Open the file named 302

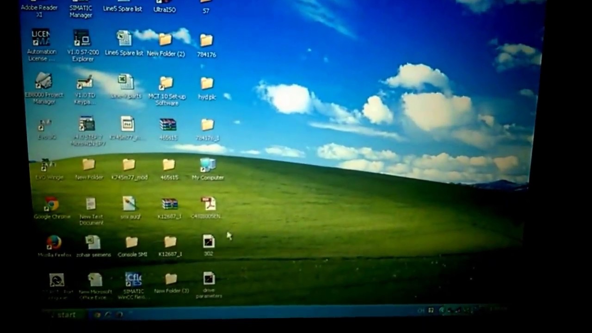pos(209,246)
